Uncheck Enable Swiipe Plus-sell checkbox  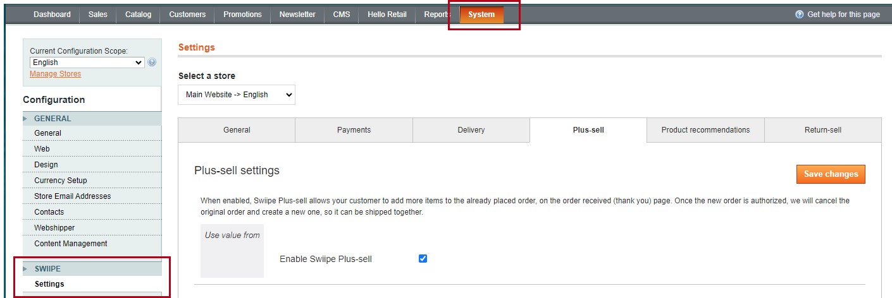[x=423, y=258]
